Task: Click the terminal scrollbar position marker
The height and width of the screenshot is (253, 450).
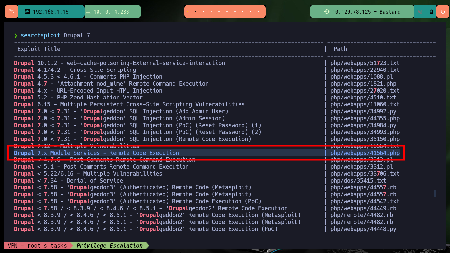Action: point(435,193)
